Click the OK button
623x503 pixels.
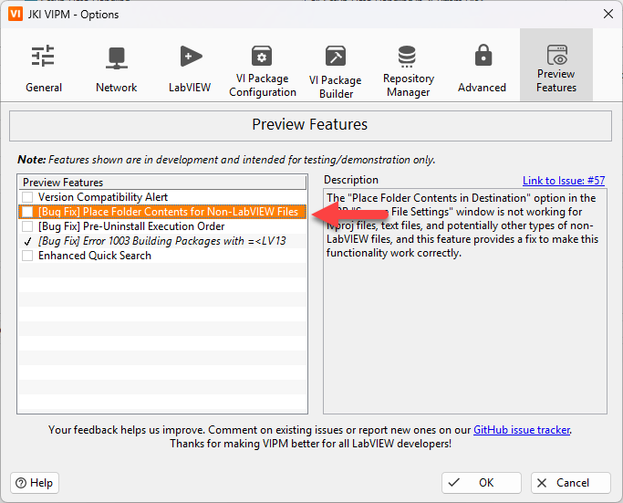tap(482, 483)
